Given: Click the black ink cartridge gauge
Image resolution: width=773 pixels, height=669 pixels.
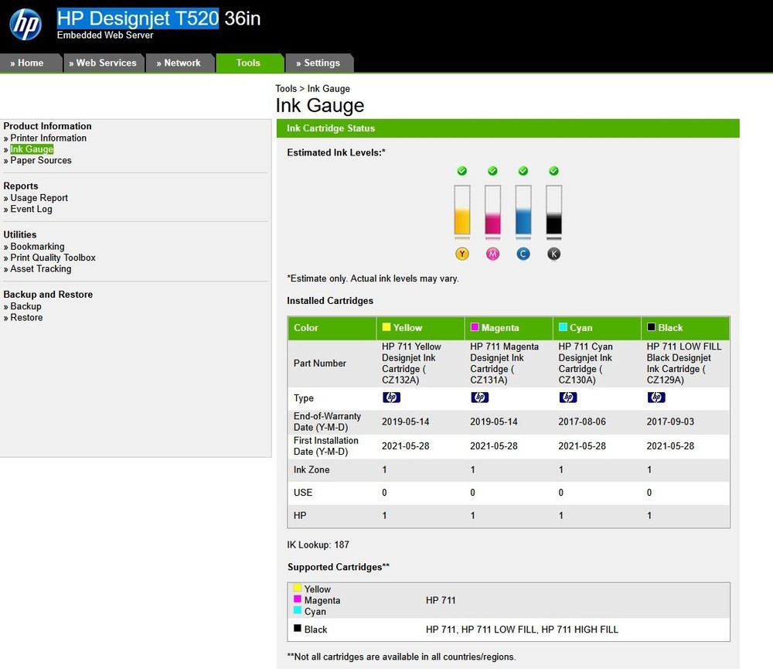Looking at the screenshot, I should point(553,211).
